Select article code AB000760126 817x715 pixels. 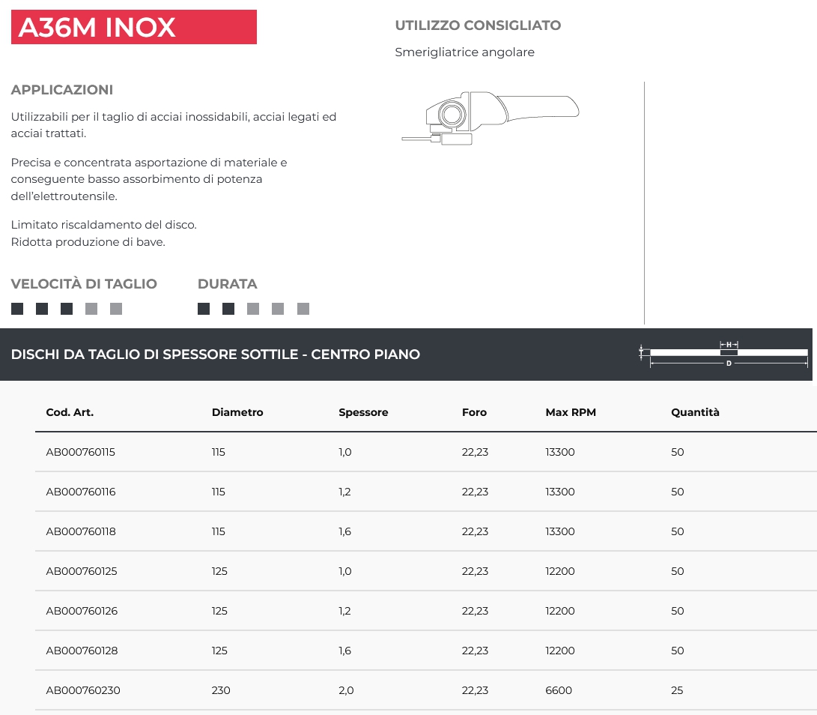coord(82,611)
